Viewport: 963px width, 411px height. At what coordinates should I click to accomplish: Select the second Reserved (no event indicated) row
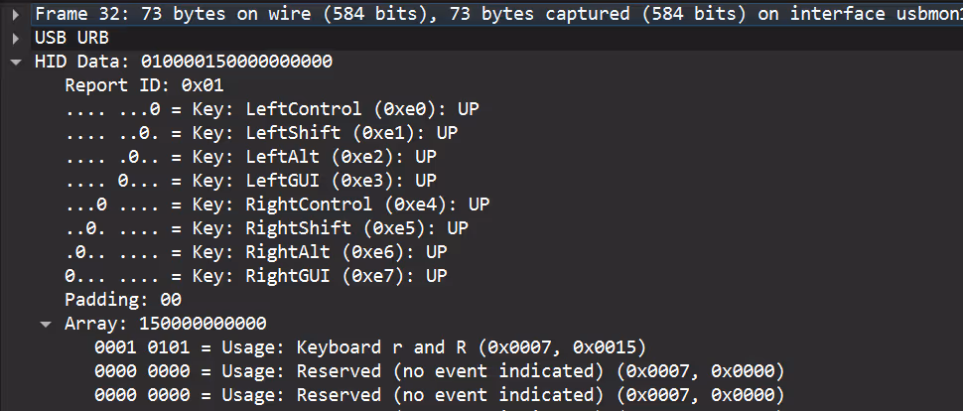click(x=439, y=395)
